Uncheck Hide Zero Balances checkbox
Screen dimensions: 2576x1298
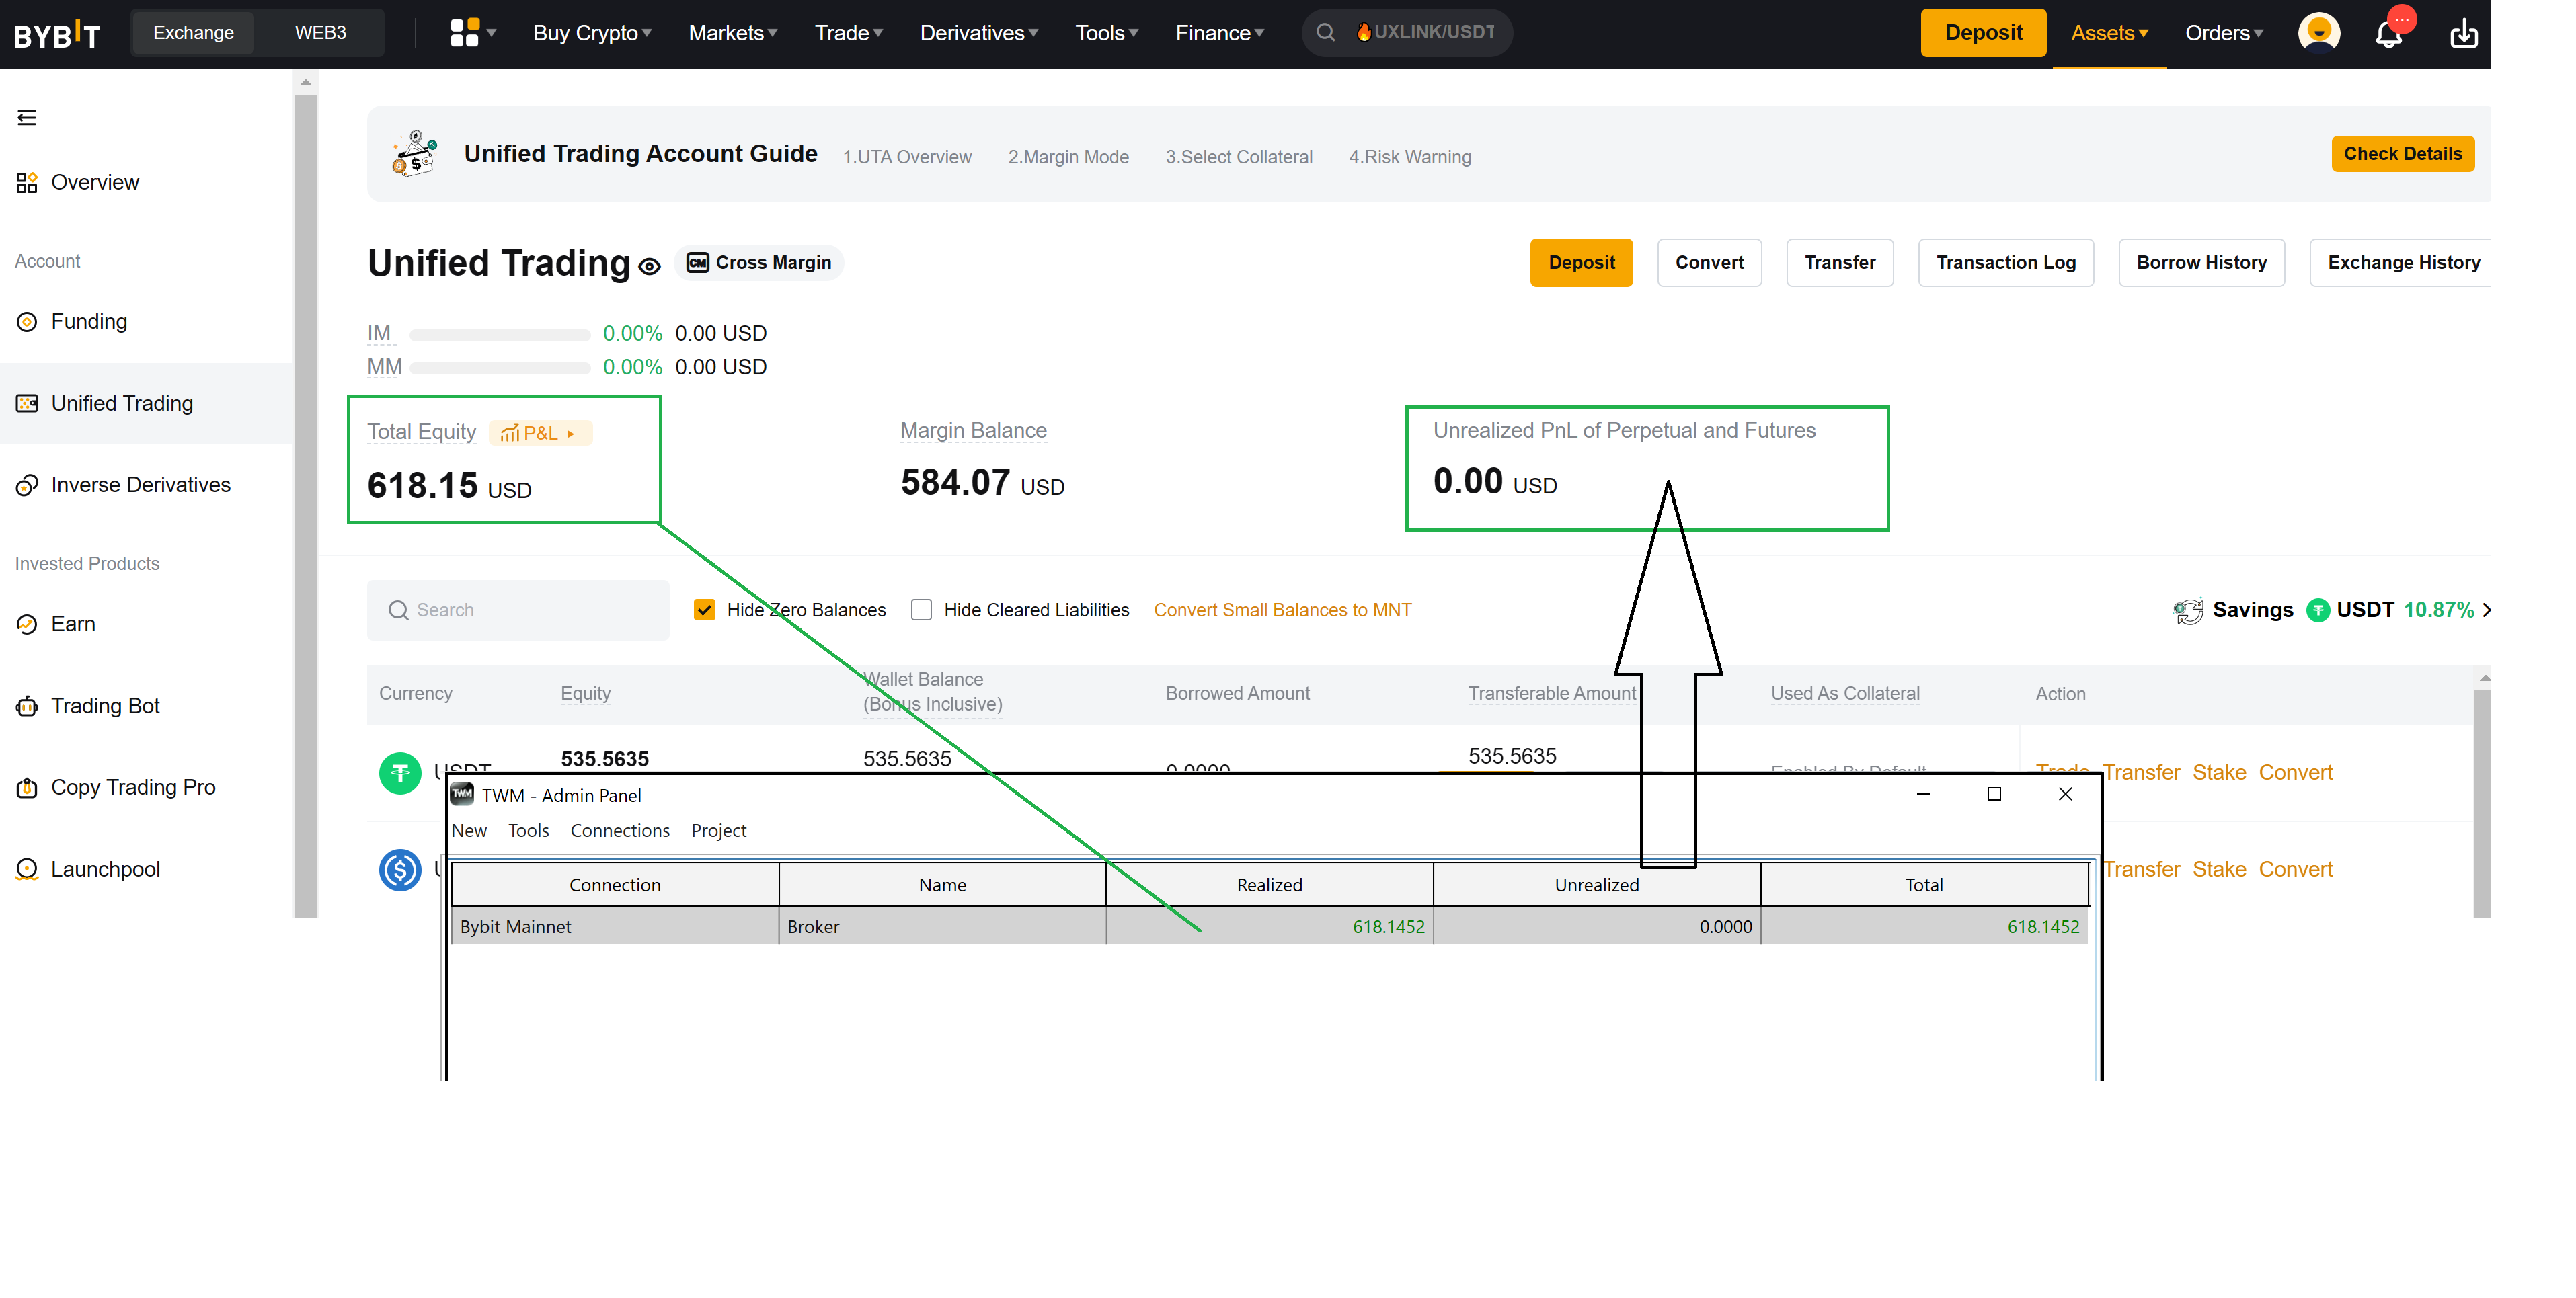coord(704,610)
